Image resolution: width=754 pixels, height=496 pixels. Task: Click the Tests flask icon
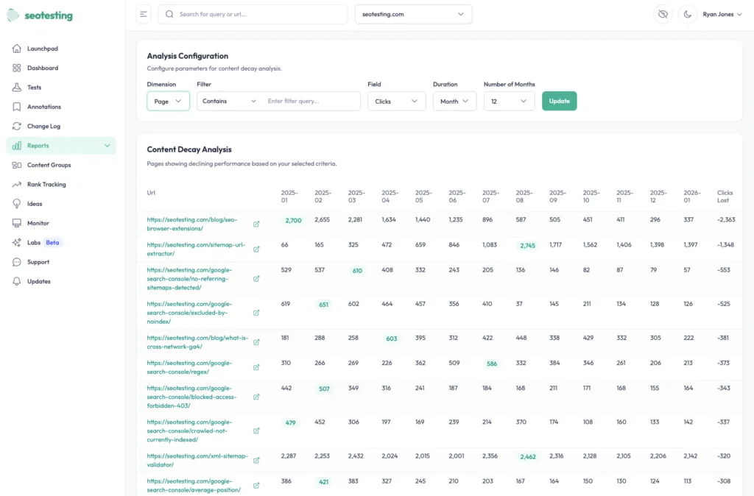(16, 88)
